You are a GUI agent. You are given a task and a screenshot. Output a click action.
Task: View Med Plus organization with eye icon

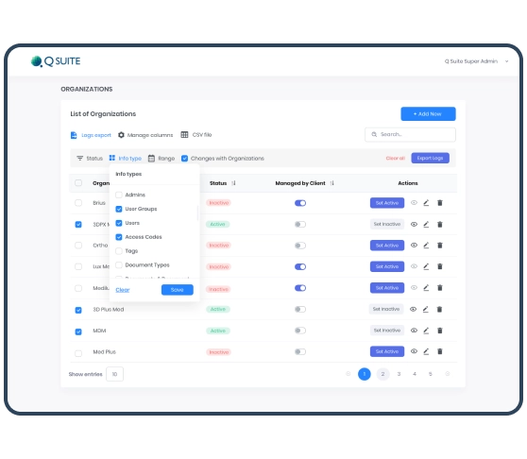(x=414, y=351)
